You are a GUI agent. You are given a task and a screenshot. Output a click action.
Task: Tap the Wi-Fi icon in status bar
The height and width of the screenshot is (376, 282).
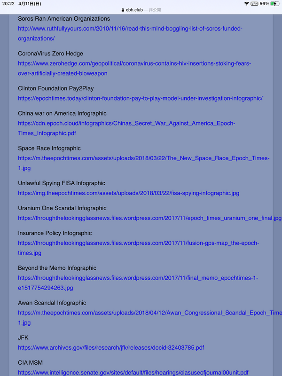(247, 3)
